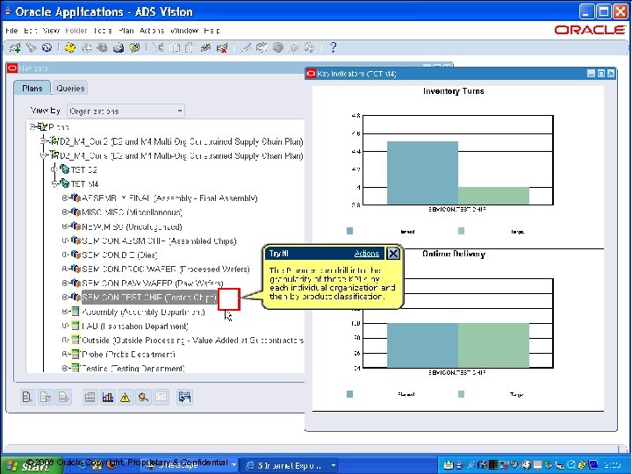Expand the SEMICON.TEST CHIP node

(64, 297)
